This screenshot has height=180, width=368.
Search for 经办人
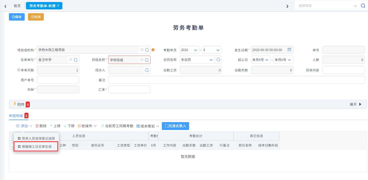[x=147, y=70]
